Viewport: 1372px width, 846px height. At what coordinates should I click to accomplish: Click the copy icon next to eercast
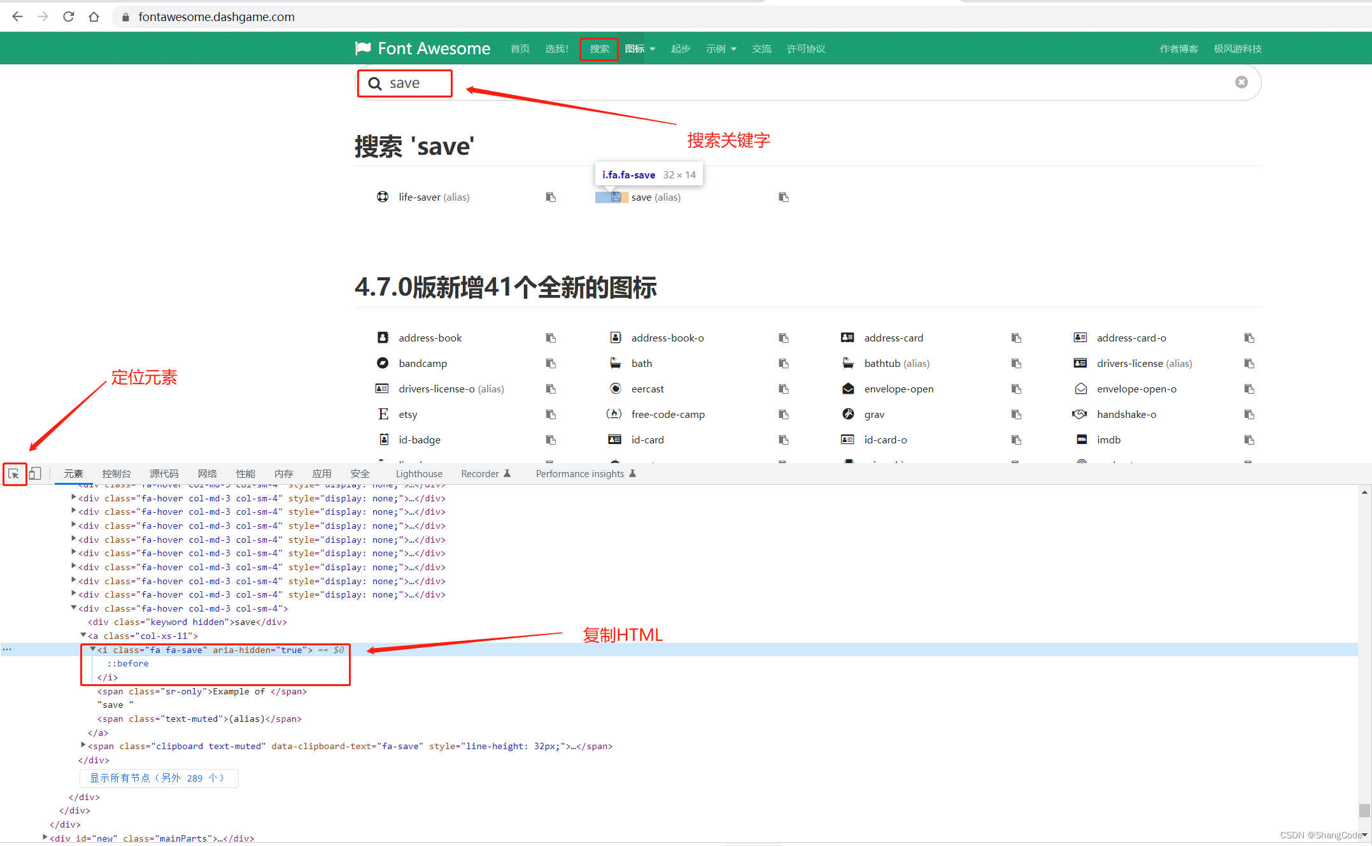[x=785, y=388]
